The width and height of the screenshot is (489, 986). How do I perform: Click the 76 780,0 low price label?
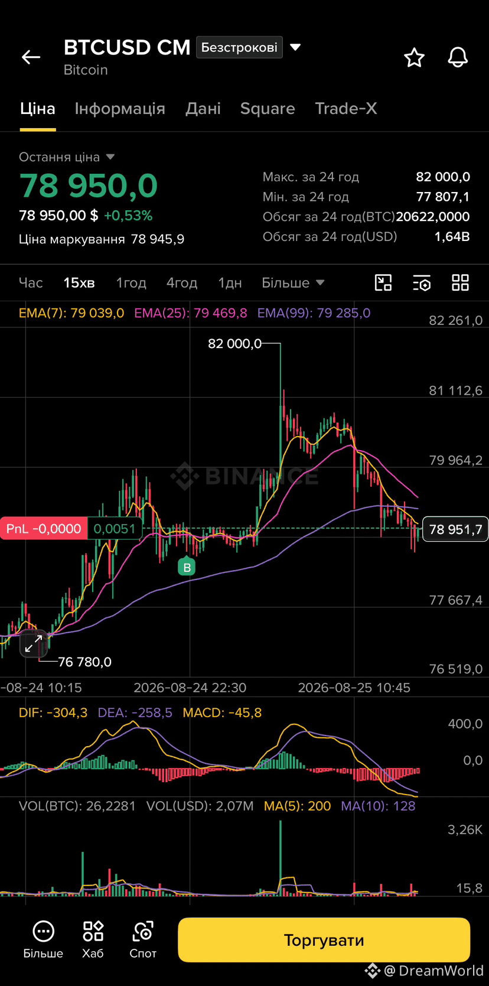tap(84, 662)
